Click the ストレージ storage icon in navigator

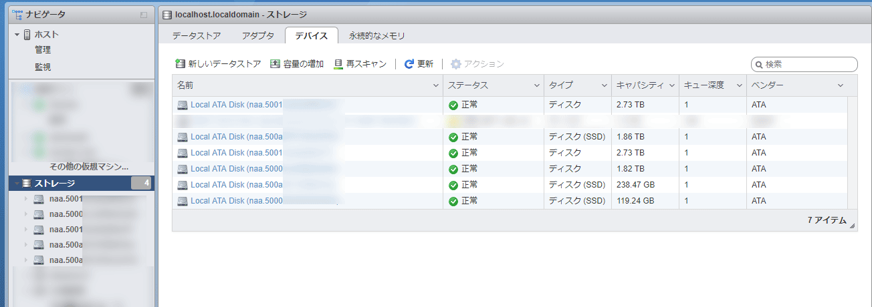[27, 184]
